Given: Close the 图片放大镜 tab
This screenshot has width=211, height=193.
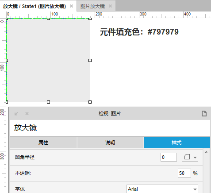Looking at the screenshot, I should pyautogui.click(x=110, y=6).
